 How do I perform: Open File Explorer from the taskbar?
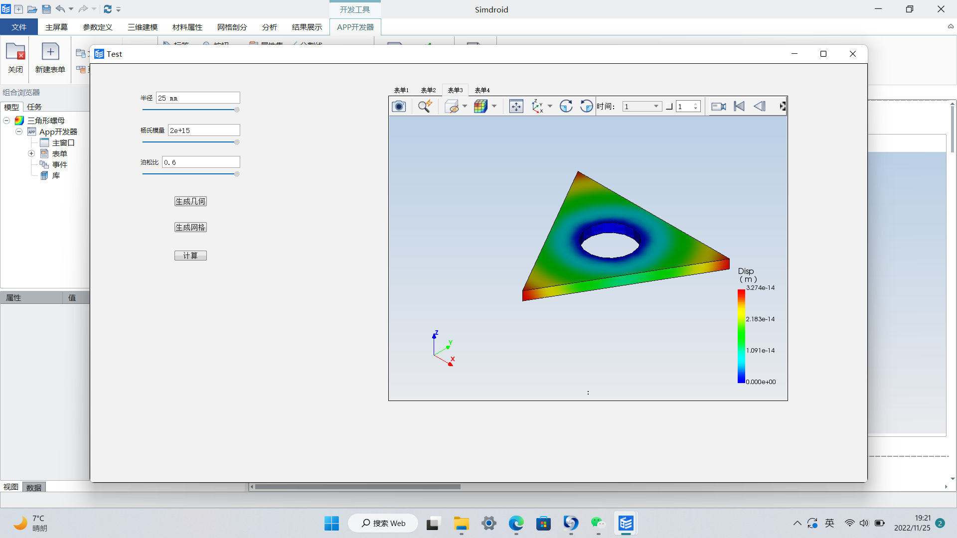tap(462, 523)
